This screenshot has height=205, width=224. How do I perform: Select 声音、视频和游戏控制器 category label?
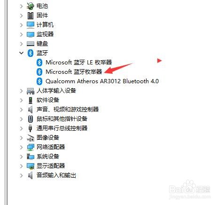point(68,110)
